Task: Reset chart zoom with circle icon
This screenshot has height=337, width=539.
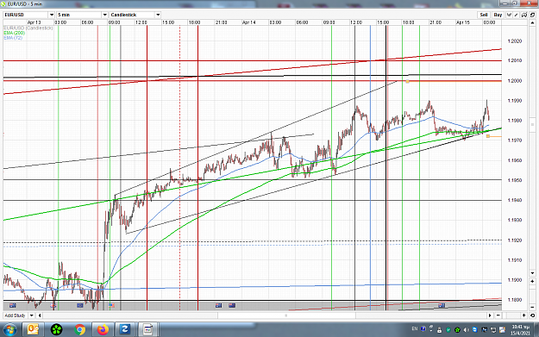Action: pyautogui.click(x=532, y=315)
